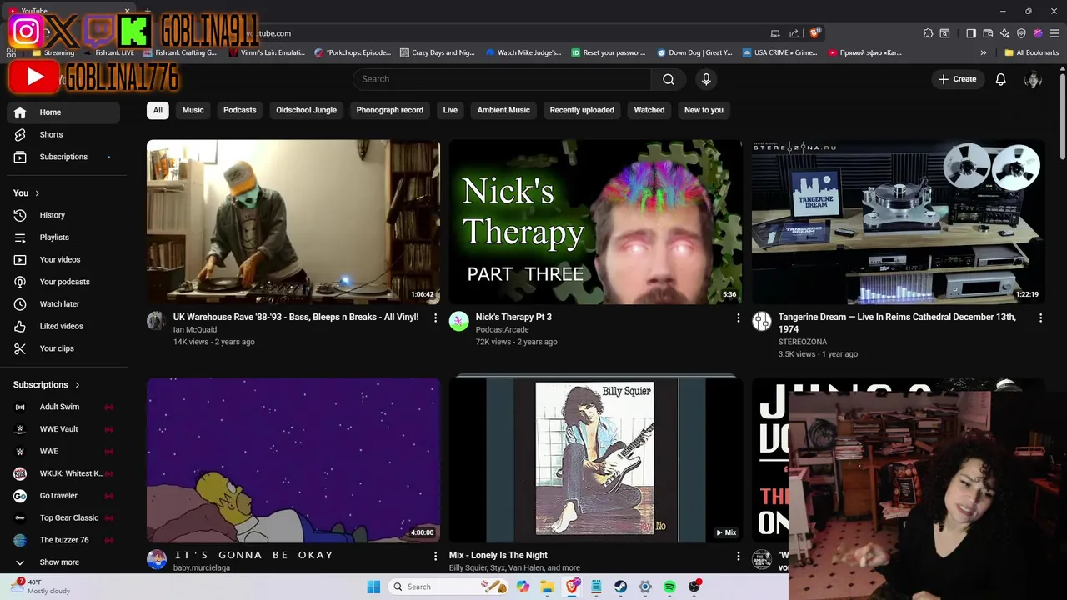Open the browser hamburger menu

click(x=1054, y=33)
